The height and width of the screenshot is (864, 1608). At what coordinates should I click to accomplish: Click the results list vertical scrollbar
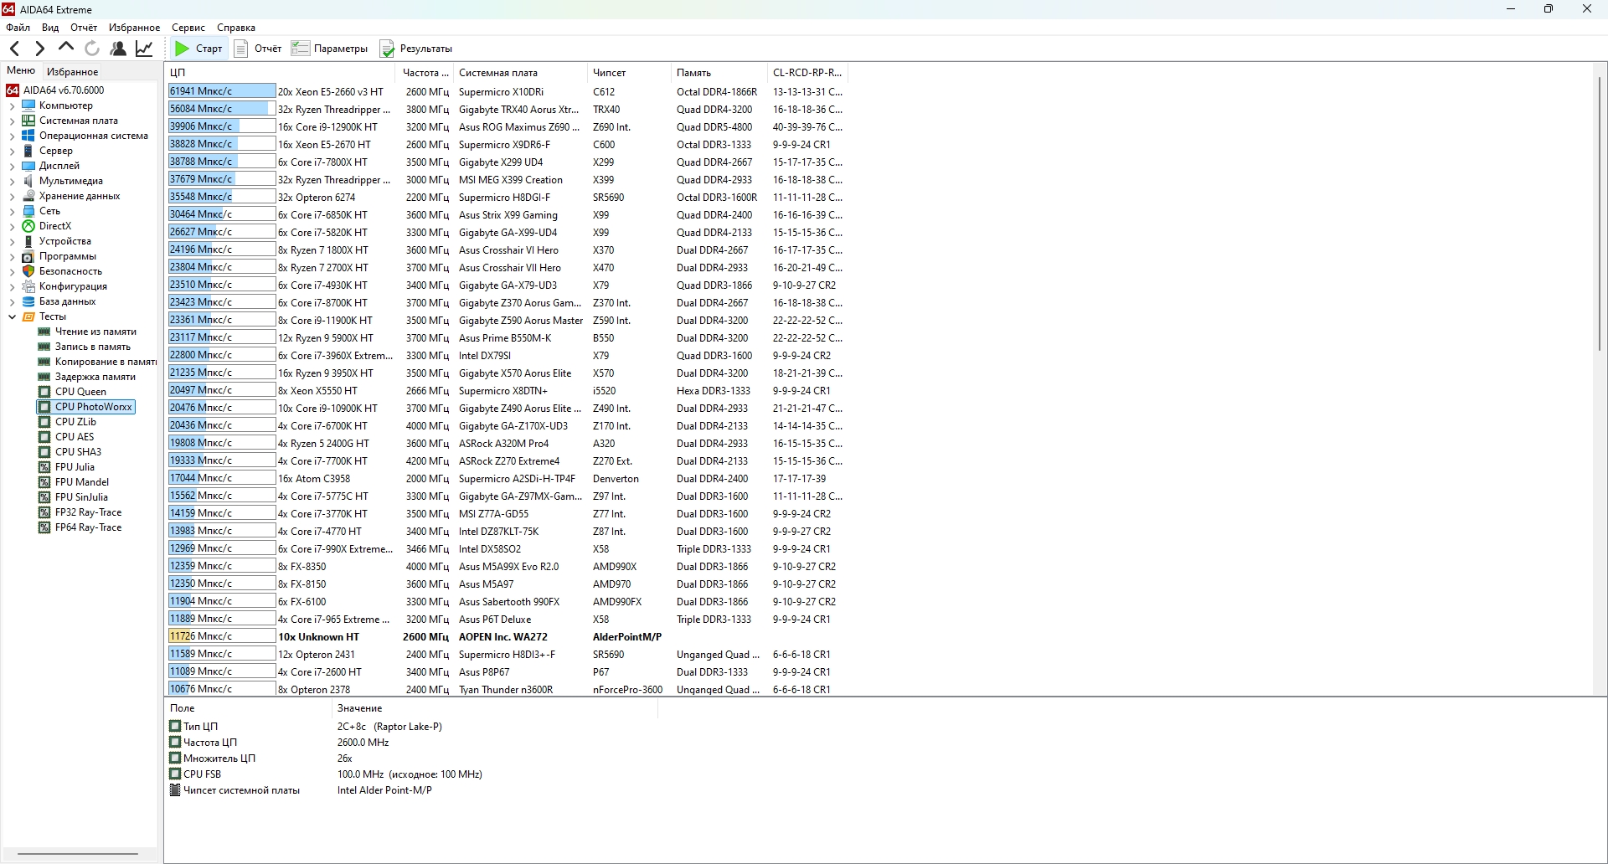1600,213
